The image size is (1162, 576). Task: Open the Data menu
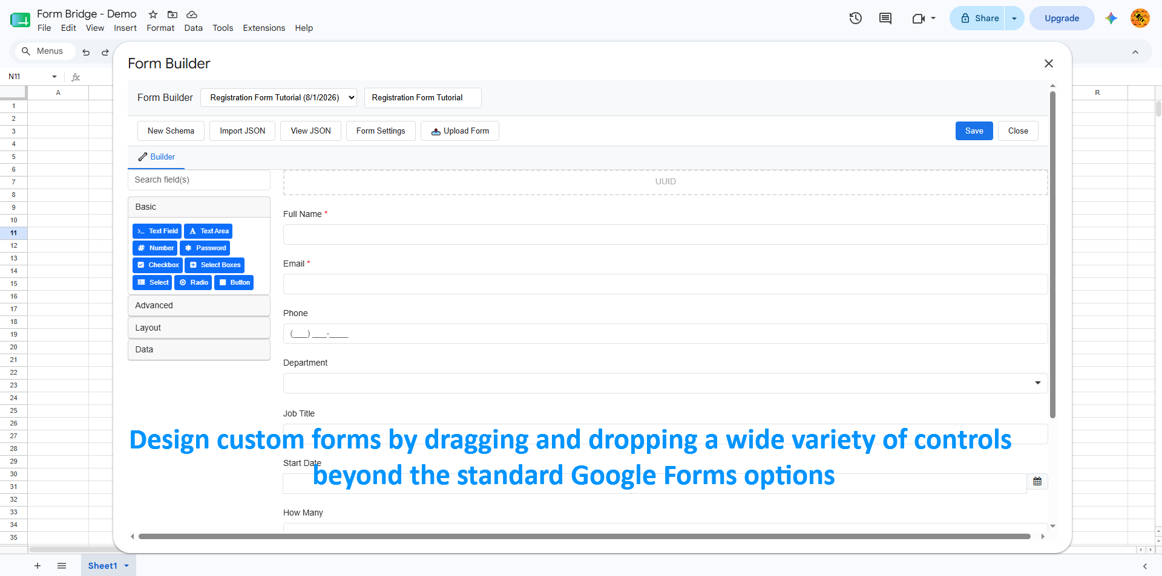194,28
